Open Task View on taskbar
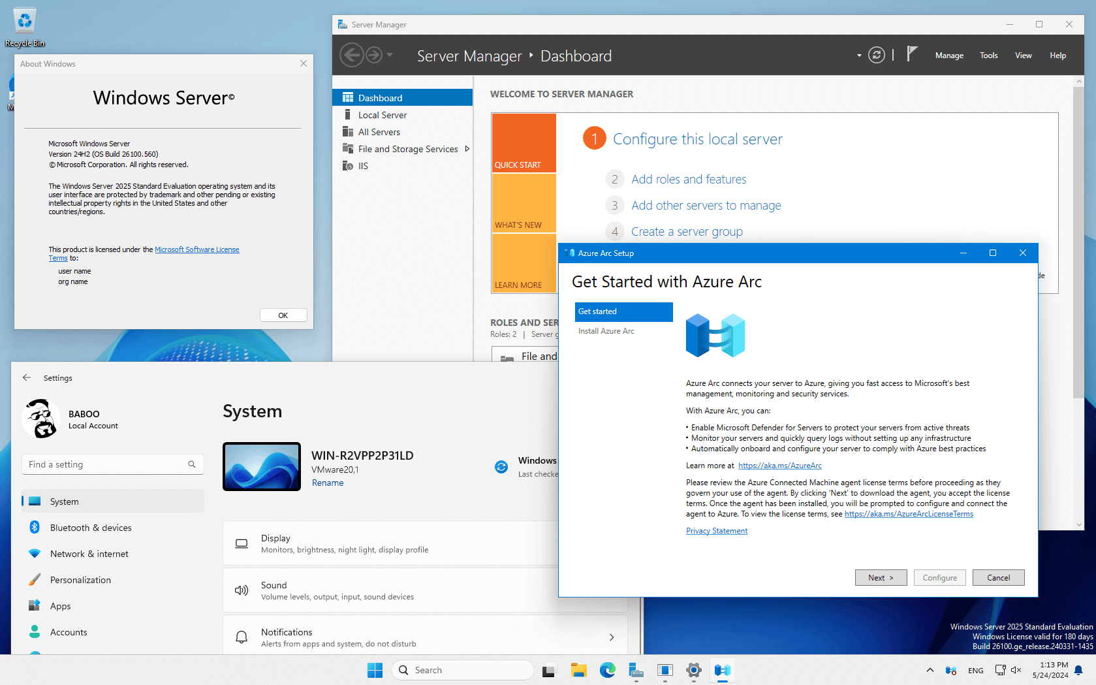Image resolution: width=1096 pixels, height=685 pixels. pos(548,670)
